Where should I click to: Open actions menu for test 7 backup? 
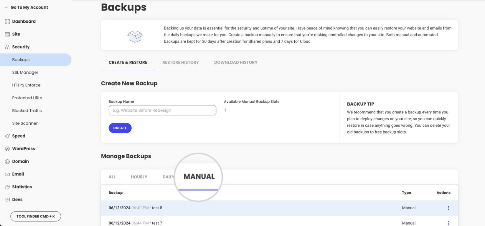(448, 223)
